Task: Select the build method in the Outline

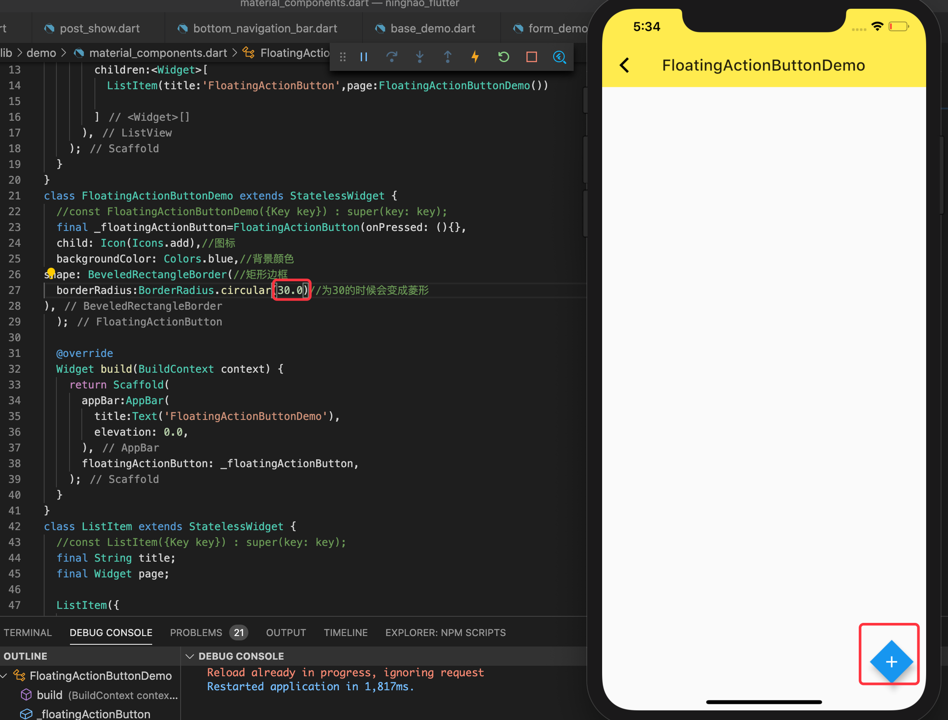Action: point(50,695)
